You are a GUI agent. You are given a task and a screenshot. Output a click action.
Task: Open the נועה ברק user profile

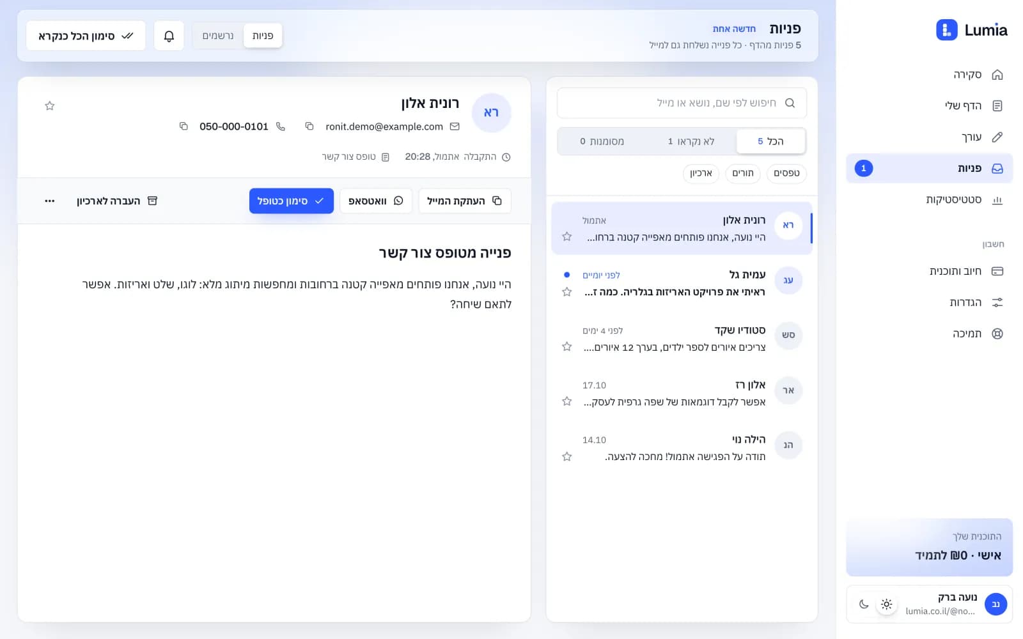tap(956, 604)
